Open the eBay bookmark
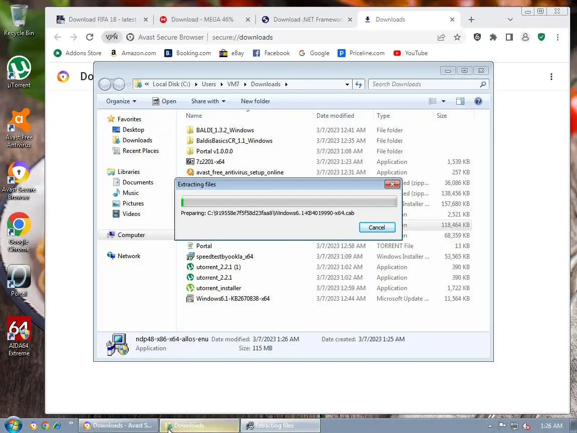Screen dimensions: 577x433 coord(232,53)
